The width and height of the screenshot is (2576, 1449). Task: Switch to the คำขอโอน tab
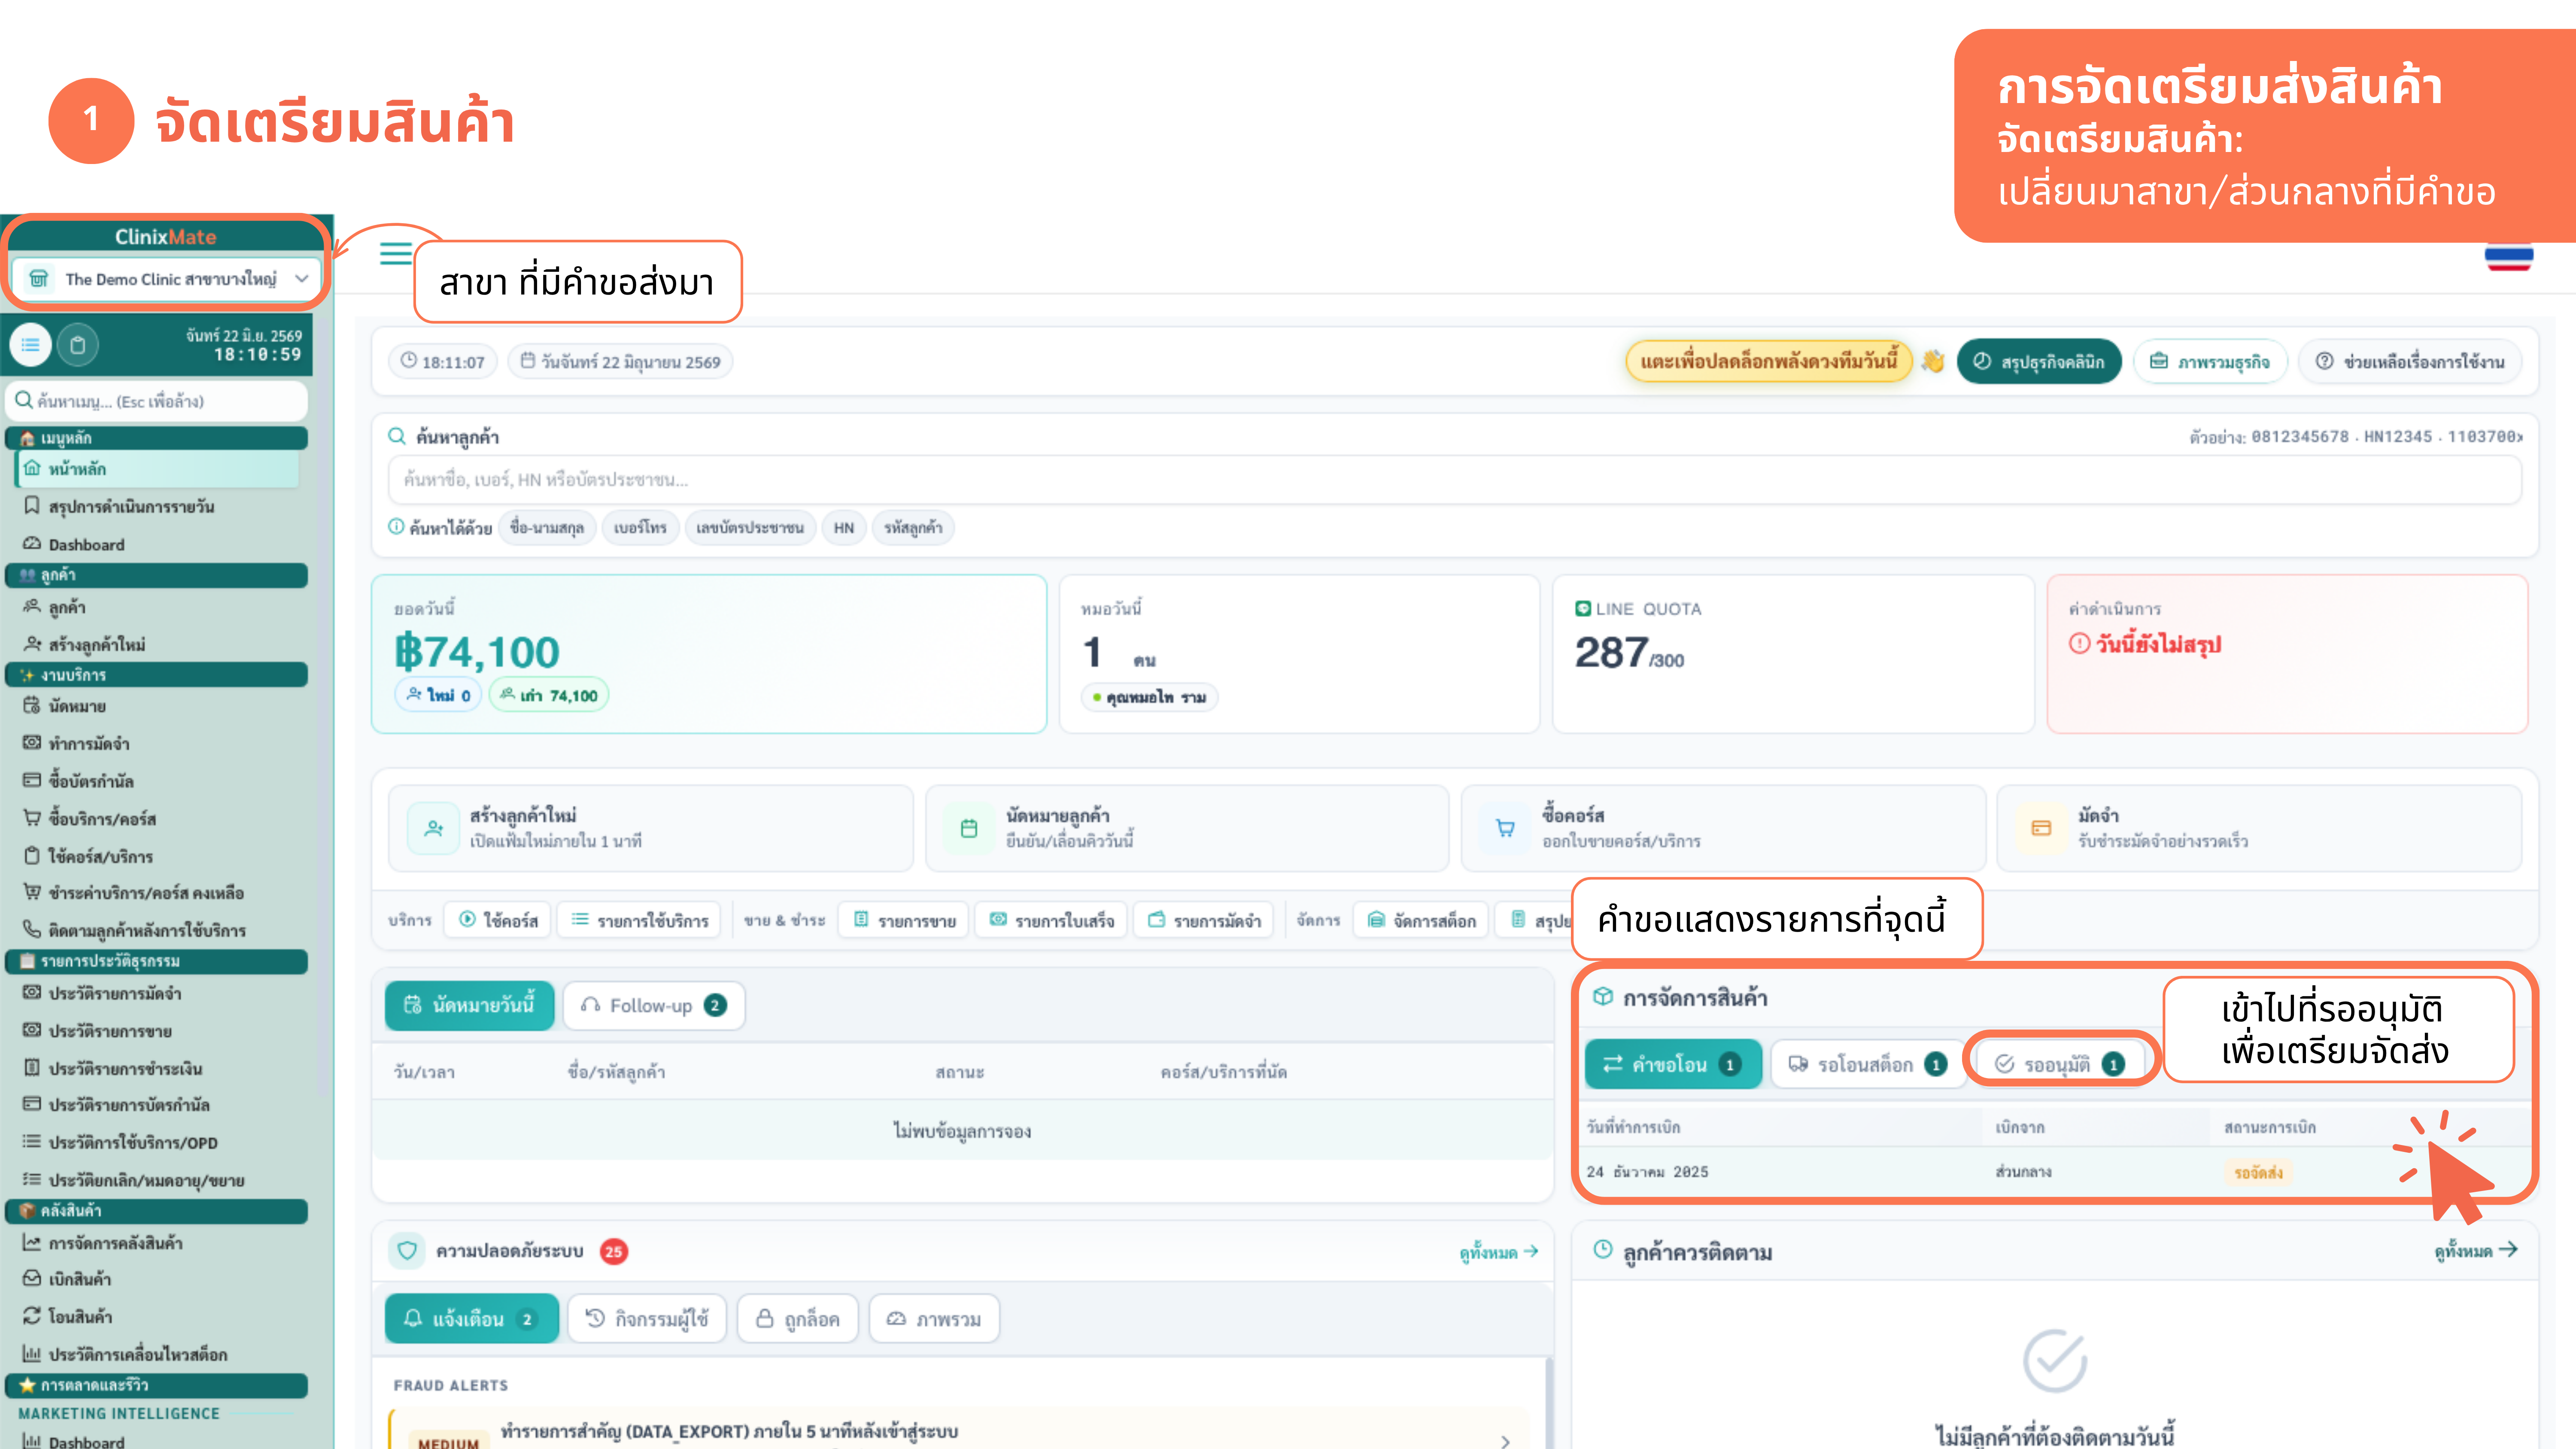tap(1673, 1064)
